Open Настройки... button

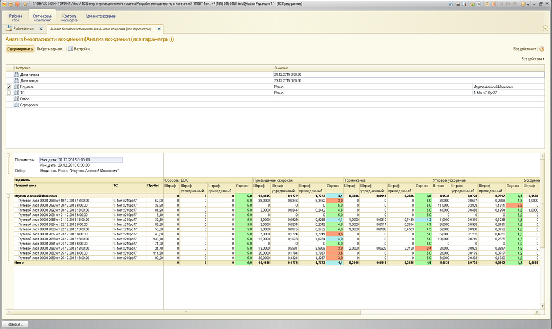point(80,49)
